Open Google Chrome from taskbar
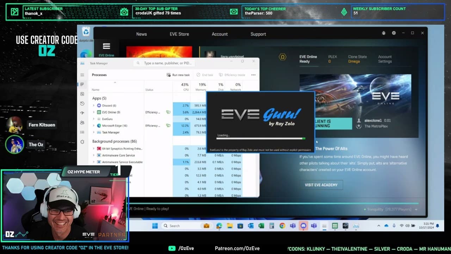The image size is (451, 254). point(282,226)
